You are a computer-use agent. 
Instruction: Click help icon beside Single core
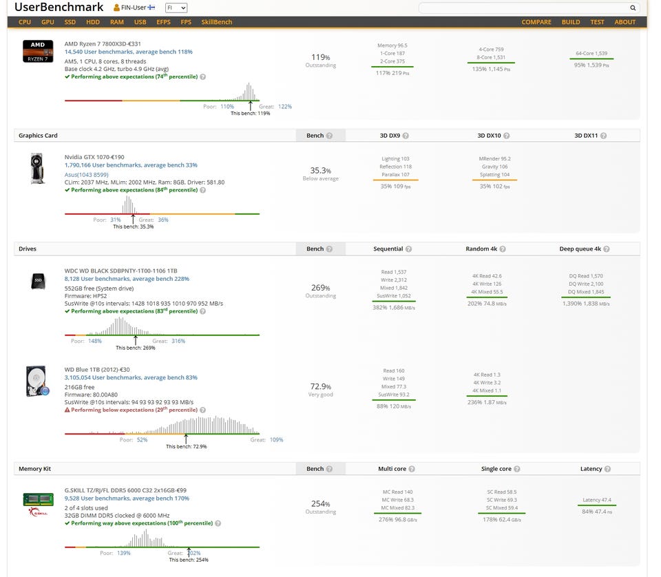(517, 469)
